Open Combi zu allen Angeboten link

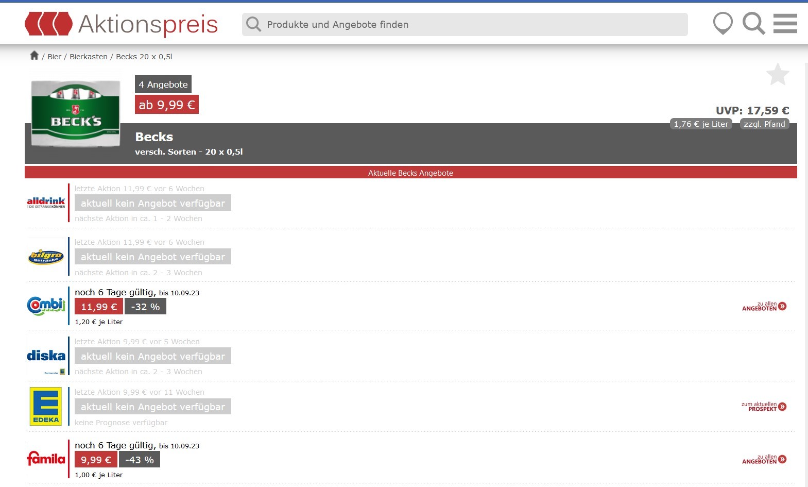click(x=764, y=306)
